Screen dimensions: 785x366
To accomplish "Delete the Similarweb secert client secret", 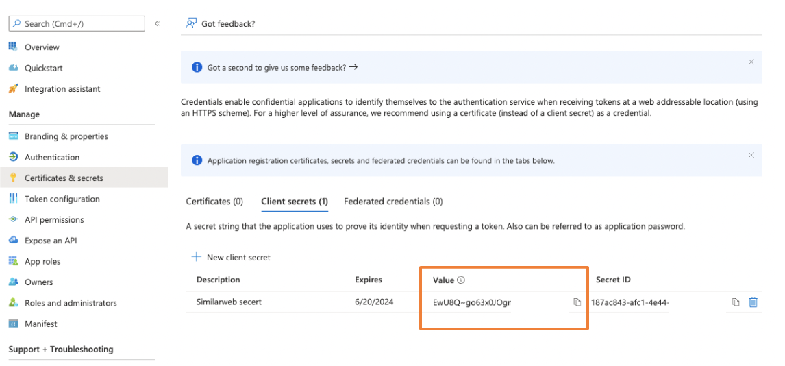I will [x=753, y=302].
